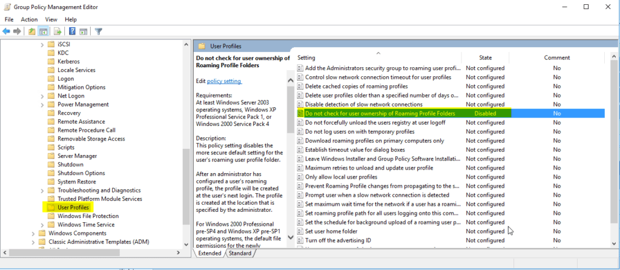Click the Group Policy Management Editor title bar icon

tap(7, 7)
